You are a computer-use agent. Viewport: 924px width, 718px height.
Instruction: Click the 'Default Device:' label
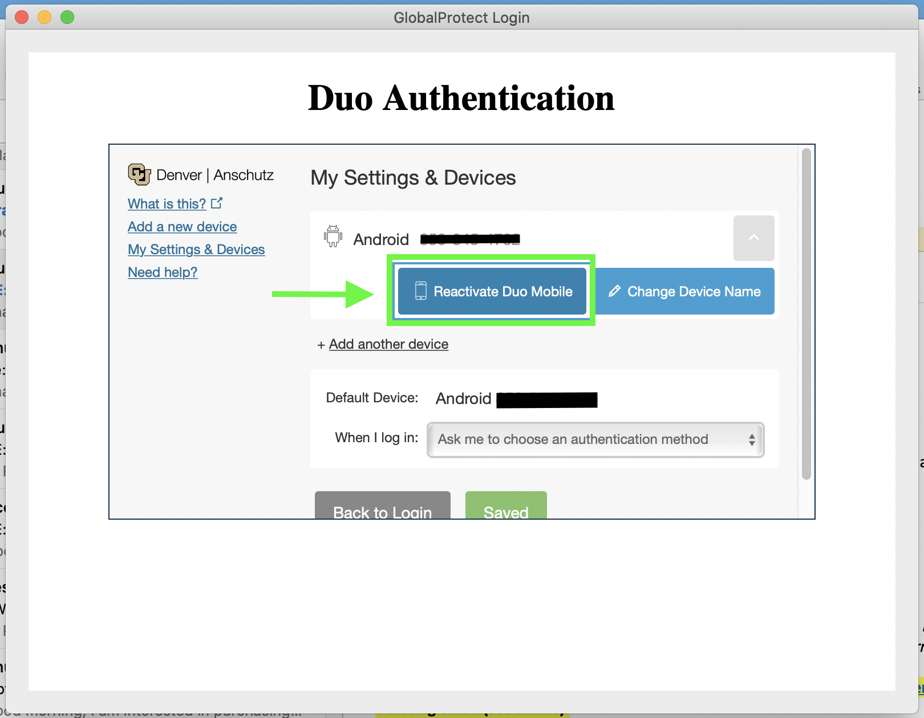pyautogui.click(x=372, y=398)
